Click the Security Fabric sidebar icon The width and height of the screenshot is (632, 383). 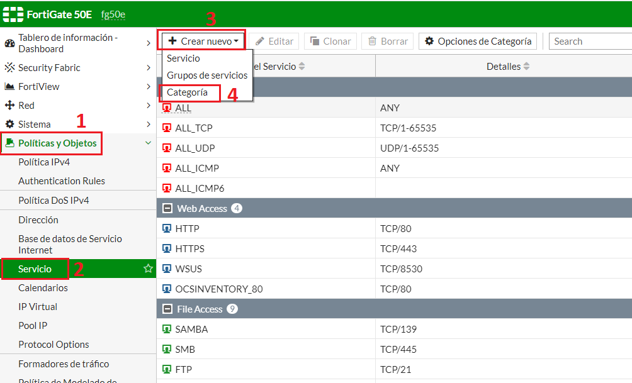[9, 67]
